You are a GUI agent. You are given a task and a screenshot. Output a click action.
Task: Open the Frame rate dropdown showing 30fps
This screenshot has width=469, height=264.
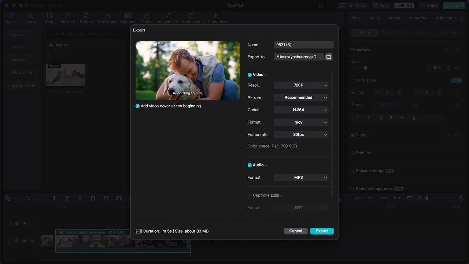(301, 134)
